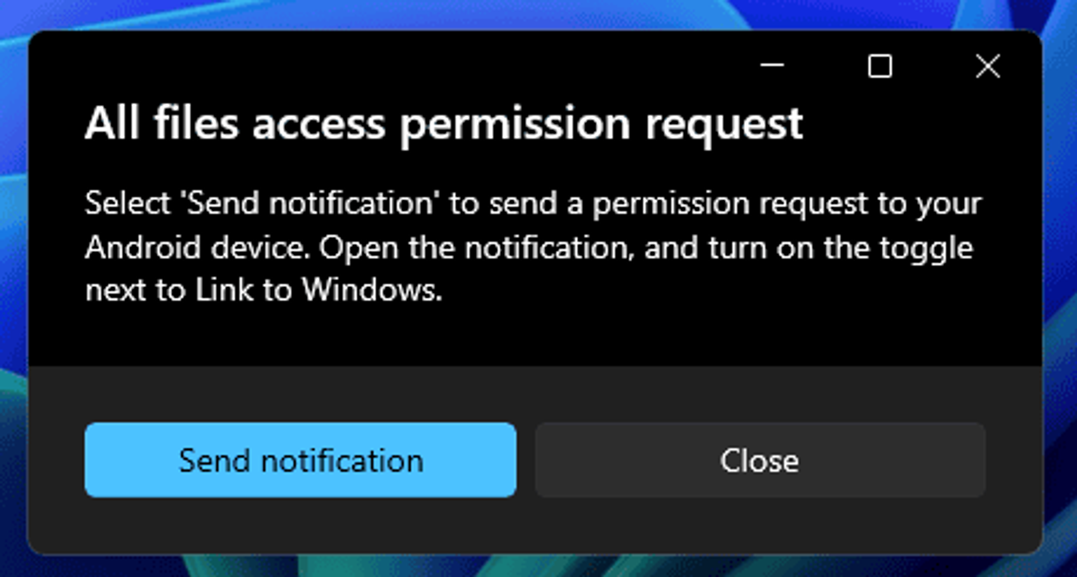
Task: Click the word 'Select' starting the description
Action: coord(127,202)
